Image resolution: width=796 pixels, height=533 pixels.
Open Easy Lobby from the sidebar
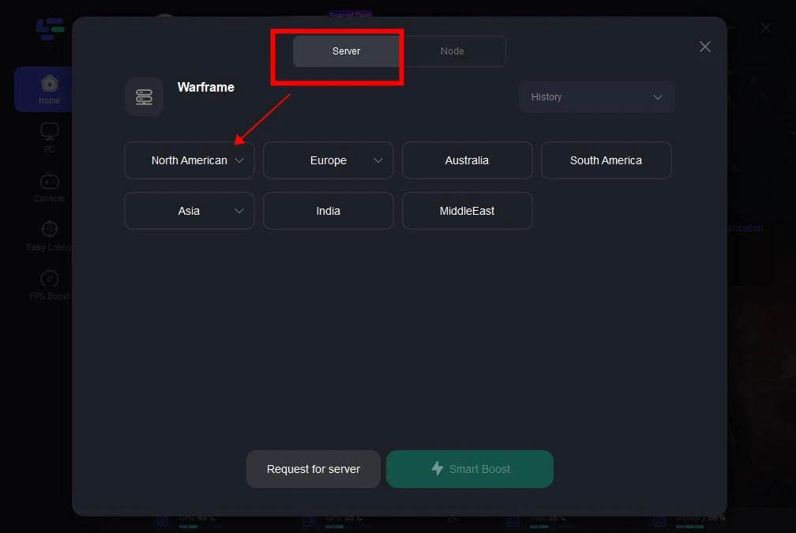(49, 236)
